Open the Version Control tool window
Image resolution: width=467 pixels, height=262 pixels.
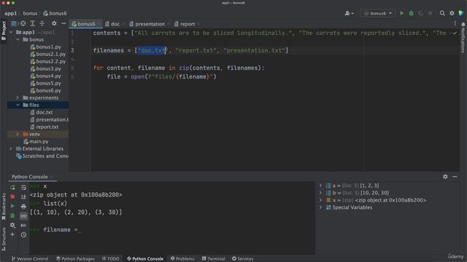click(29, 259)
